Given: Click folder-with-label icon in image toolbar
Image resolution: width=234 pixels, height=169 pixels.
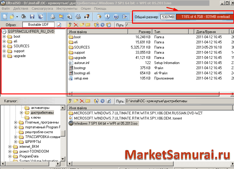Looking at the screenshot, I should click(109, 25).
